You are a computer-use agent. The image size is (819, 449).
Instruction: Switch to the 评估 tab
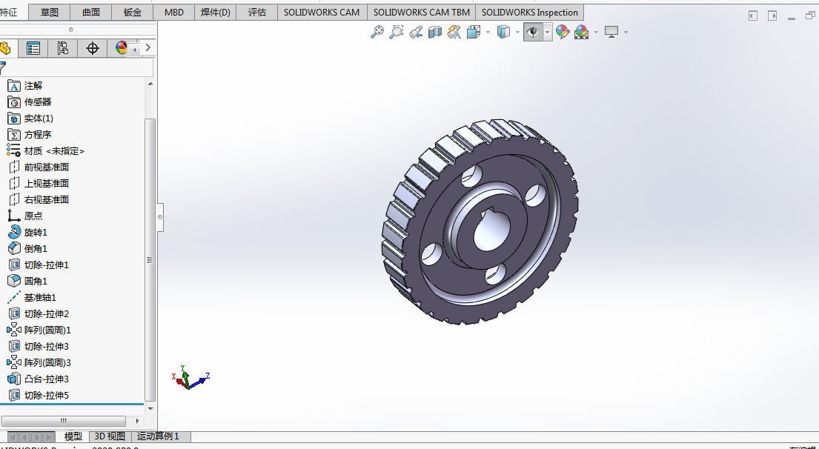tap(257, 12)
